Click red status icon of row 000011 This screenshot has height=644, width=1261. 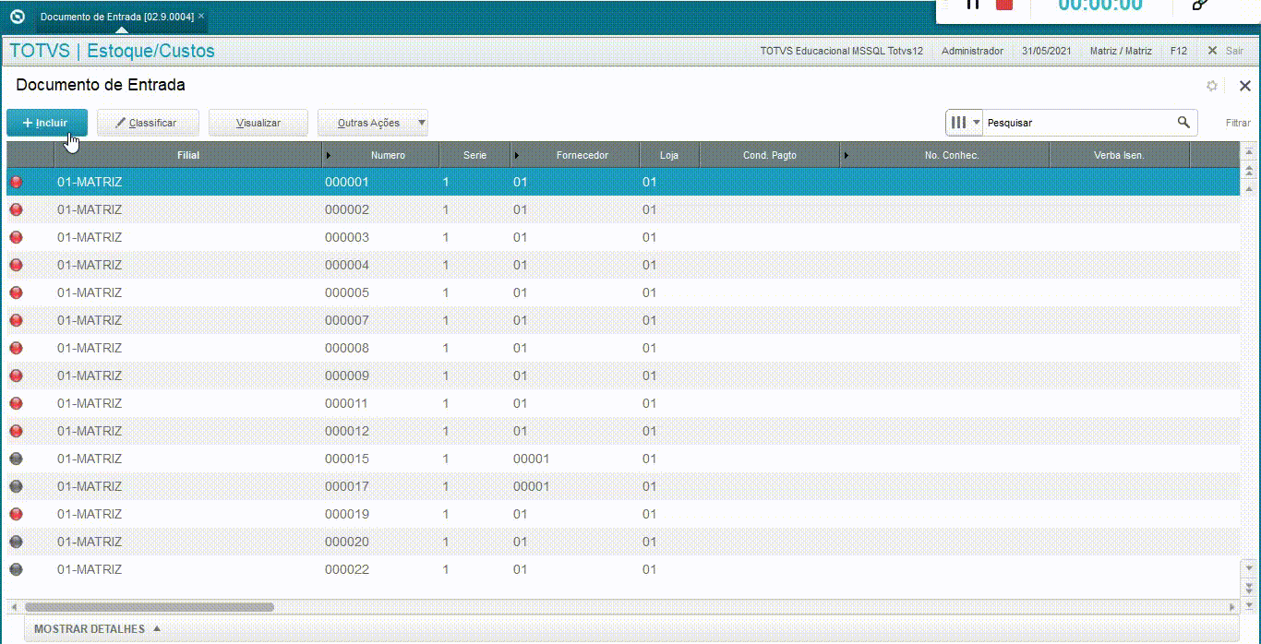point(16,403)
